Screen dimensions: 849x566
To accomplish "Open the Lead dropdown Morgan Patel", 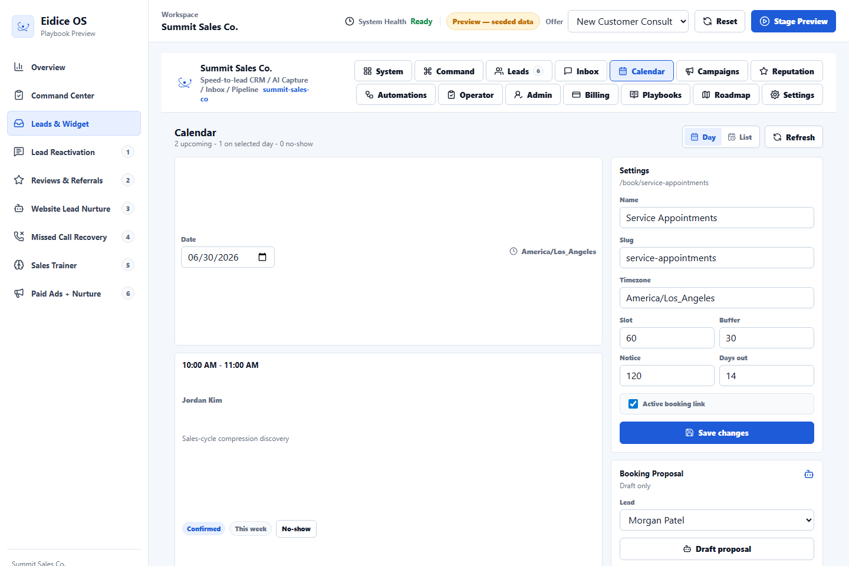I will pyautogui.click(x=716, y=520).
